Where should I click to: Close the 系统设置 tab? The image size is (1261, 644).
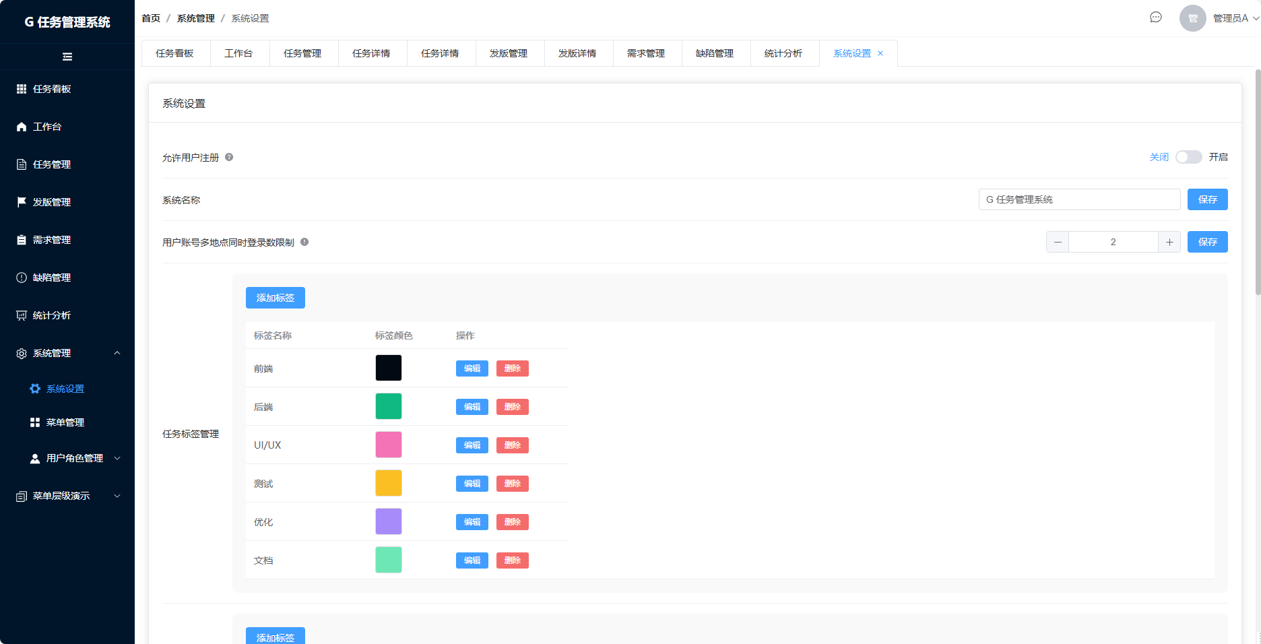[880, 53]
